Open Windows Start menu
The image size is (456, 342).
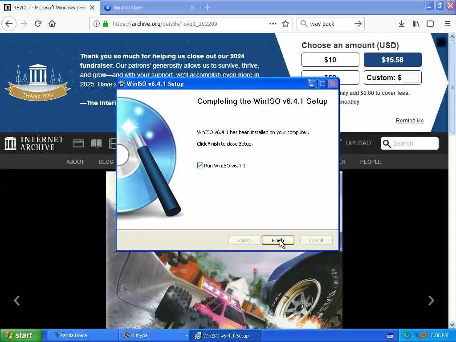pyautogui.click(x=21, y=335)
